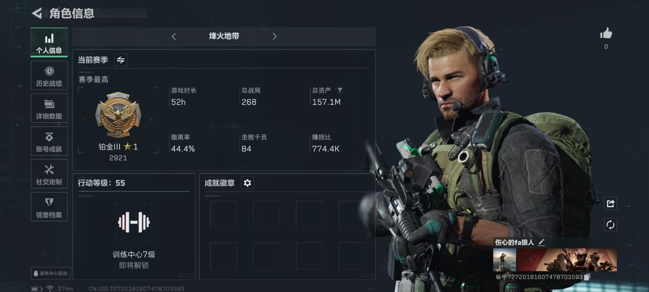Edit nickname 伤心的fa狼人 with pencil icon
Screen dimensions: 649x292
coord(541,242)
